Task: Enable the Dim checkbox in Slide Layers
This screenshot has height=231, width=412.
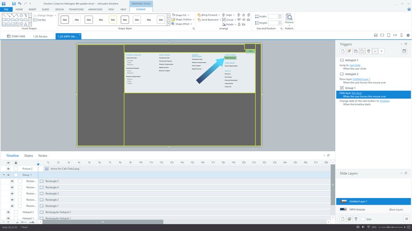Action: pyautogui.click(x=363, y=219)
